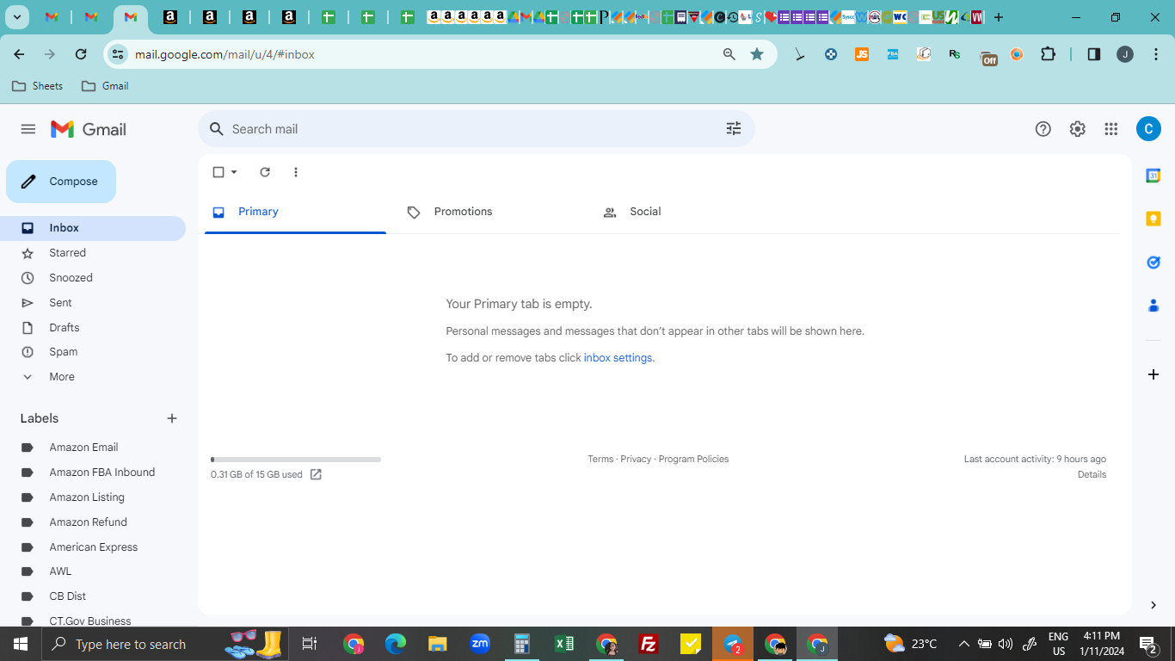Open the American Express label
The image size is (1175, 661).
pyautogui.click(x=93, y=547)
